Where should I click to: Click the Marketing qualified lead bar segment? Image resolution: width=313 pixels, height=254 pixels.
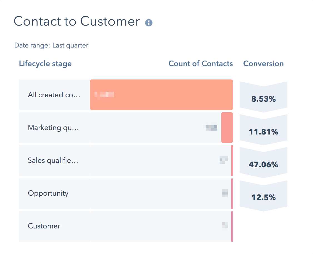click(x=227, y=128)
